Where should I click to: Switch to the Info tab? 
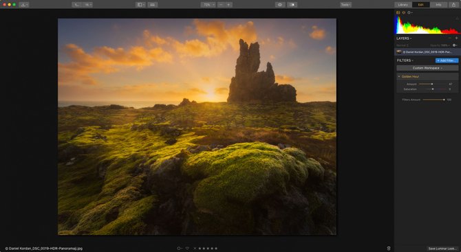click(438, 5)
